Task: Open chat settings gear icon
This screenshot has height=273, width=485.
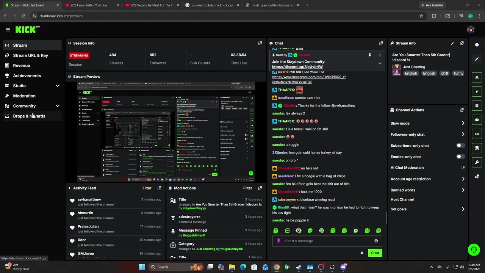Action: point(362,253)
